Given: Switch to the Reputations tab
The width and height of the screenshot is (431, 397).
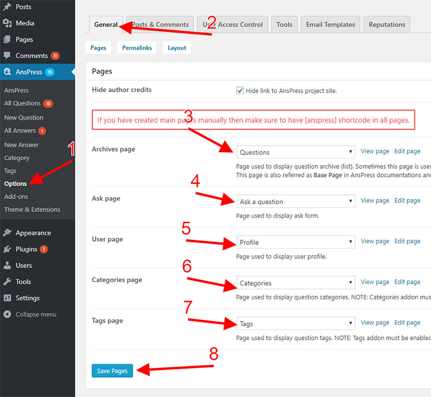Looking at the screenshot, I should pos(387,24).
